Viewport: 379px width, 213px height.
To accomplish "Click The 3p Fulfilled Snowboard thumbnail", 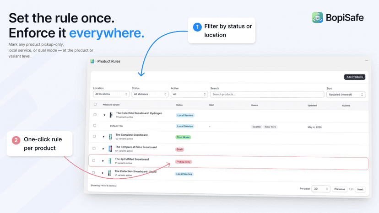I will click(x=110, y=161).
